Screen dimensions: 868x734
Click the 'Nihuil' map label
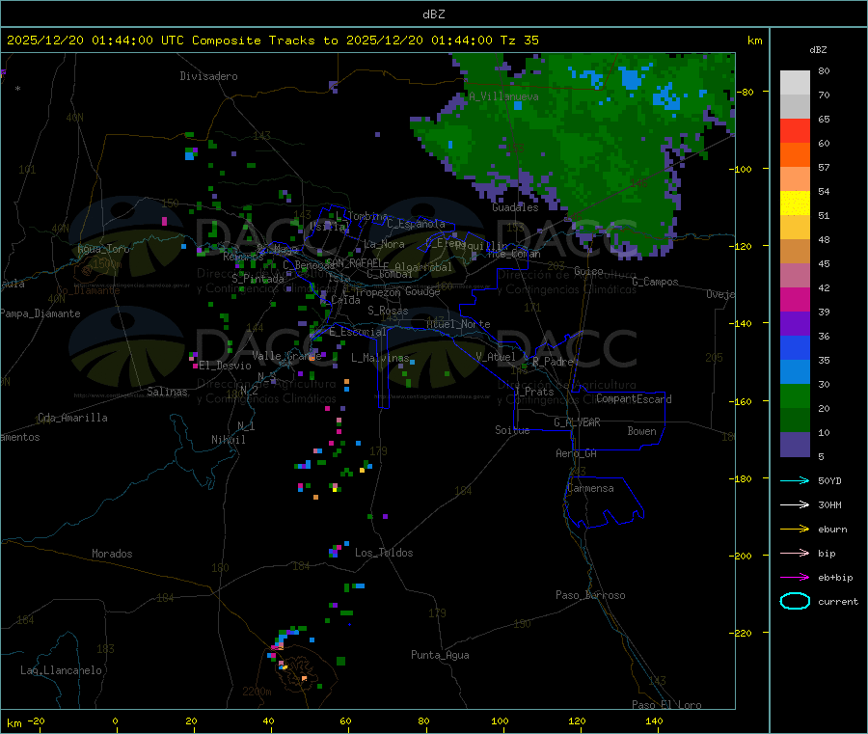(229, 440)
